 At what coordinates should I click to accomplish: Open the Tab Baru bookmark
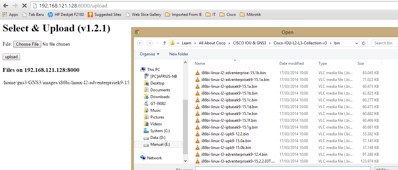[33, 15]
